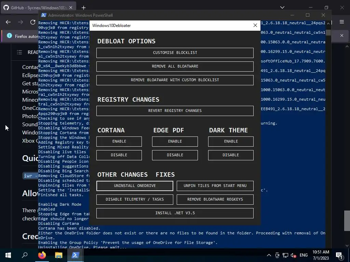The image size is (350, 262).
Task: Maximize the PowerShell window
Action: [x=308, y=15]
